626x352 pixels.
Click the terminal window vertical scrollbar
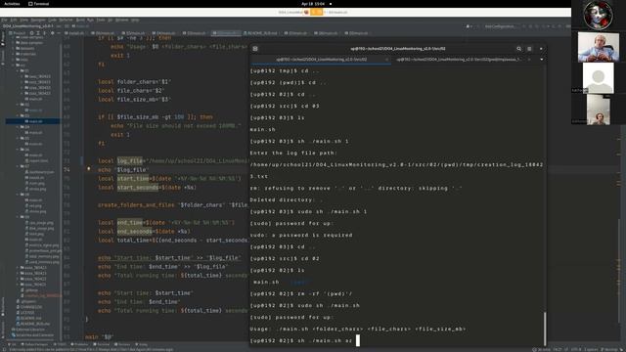[545, 329]
